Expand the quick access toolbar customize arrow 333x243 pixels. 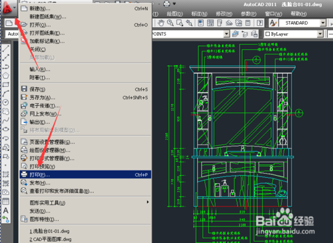[x=174, y=4]
